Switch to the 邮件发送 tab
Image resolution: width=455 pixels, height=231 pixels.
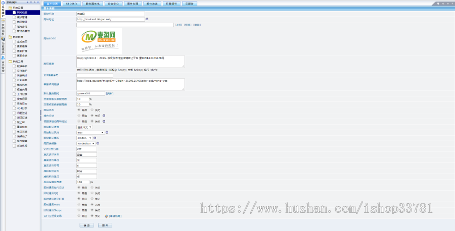tap(152, 4)
